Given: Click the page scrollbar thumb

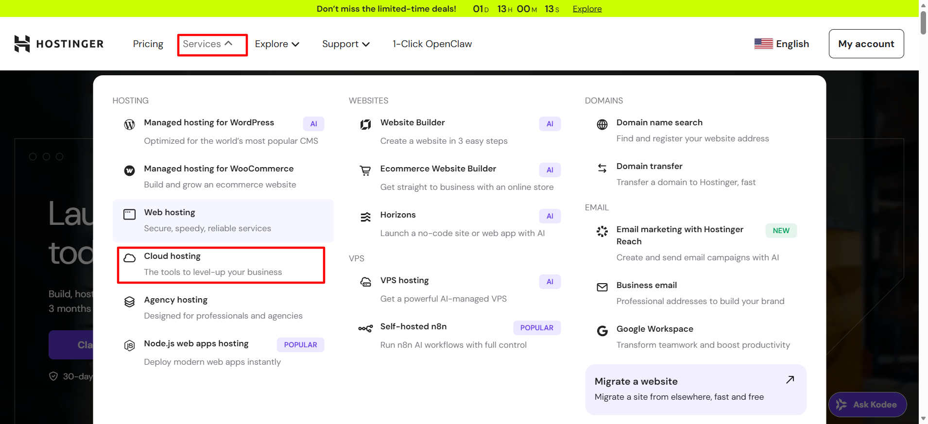Looking at the screenshot, I should pyautogui.click(x=923, y=22).
